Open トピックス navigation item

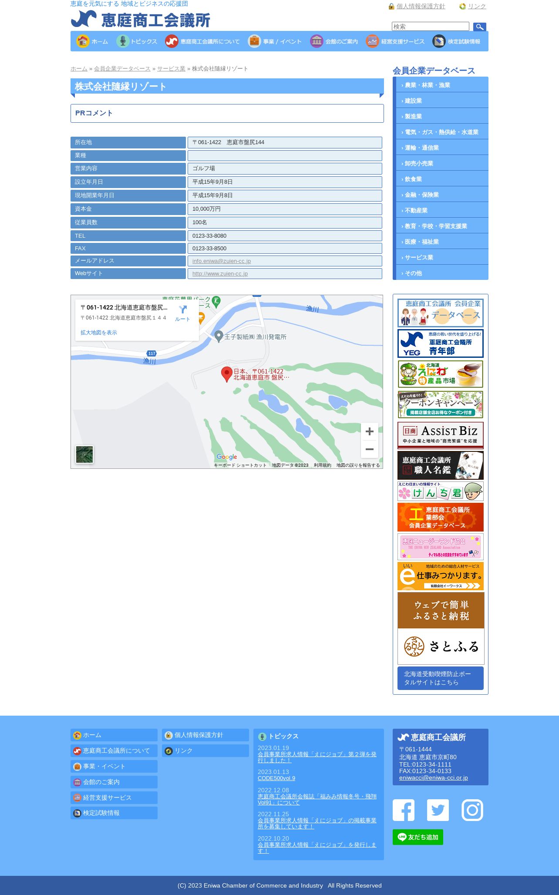(x=137, y=41)
